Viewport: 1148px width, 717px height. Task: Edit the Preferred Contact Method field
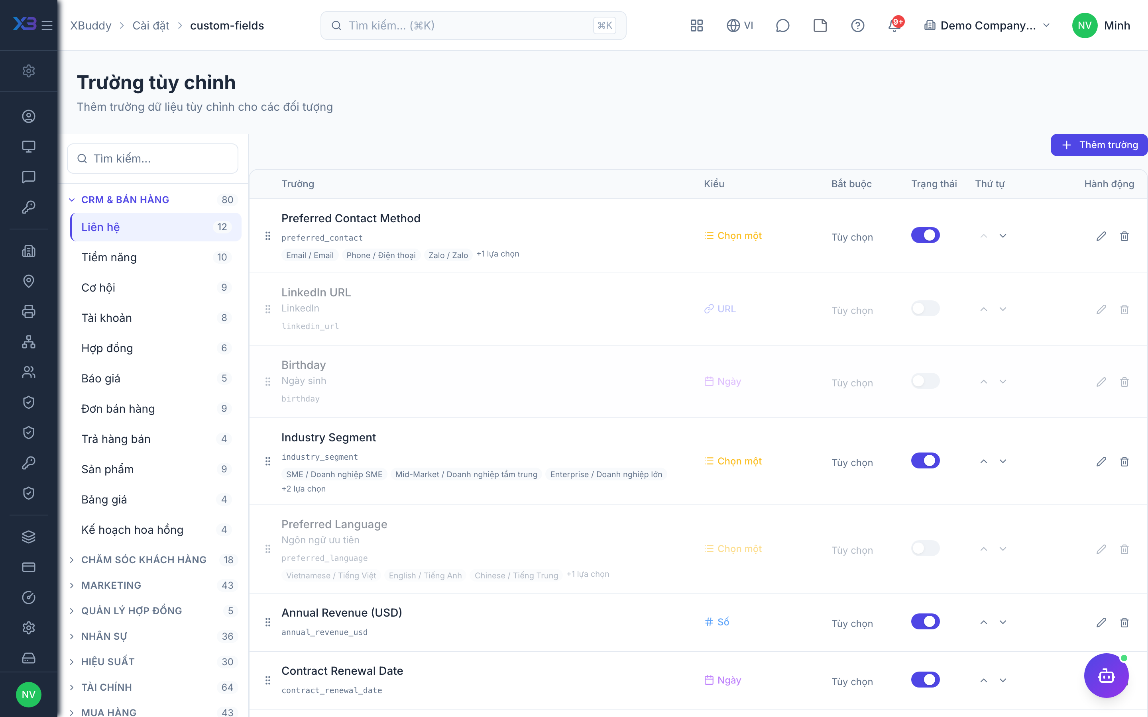tap(1101, 236)
